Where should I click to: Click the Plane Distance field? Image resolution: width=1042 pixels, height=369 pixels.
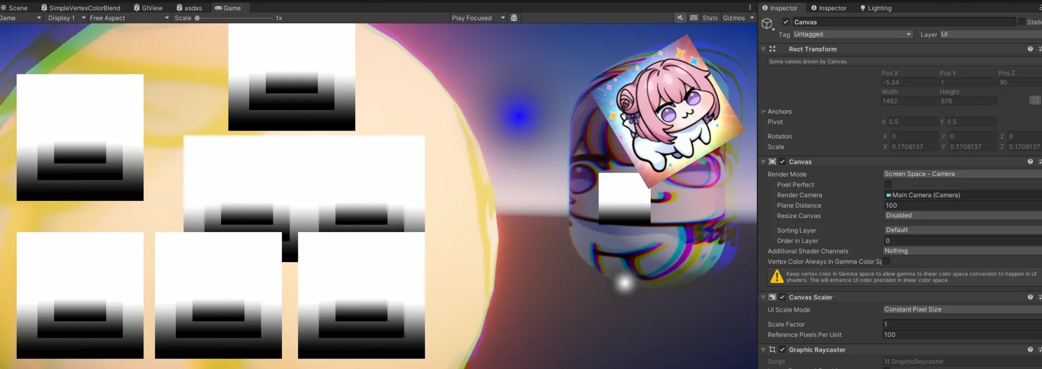962,205
